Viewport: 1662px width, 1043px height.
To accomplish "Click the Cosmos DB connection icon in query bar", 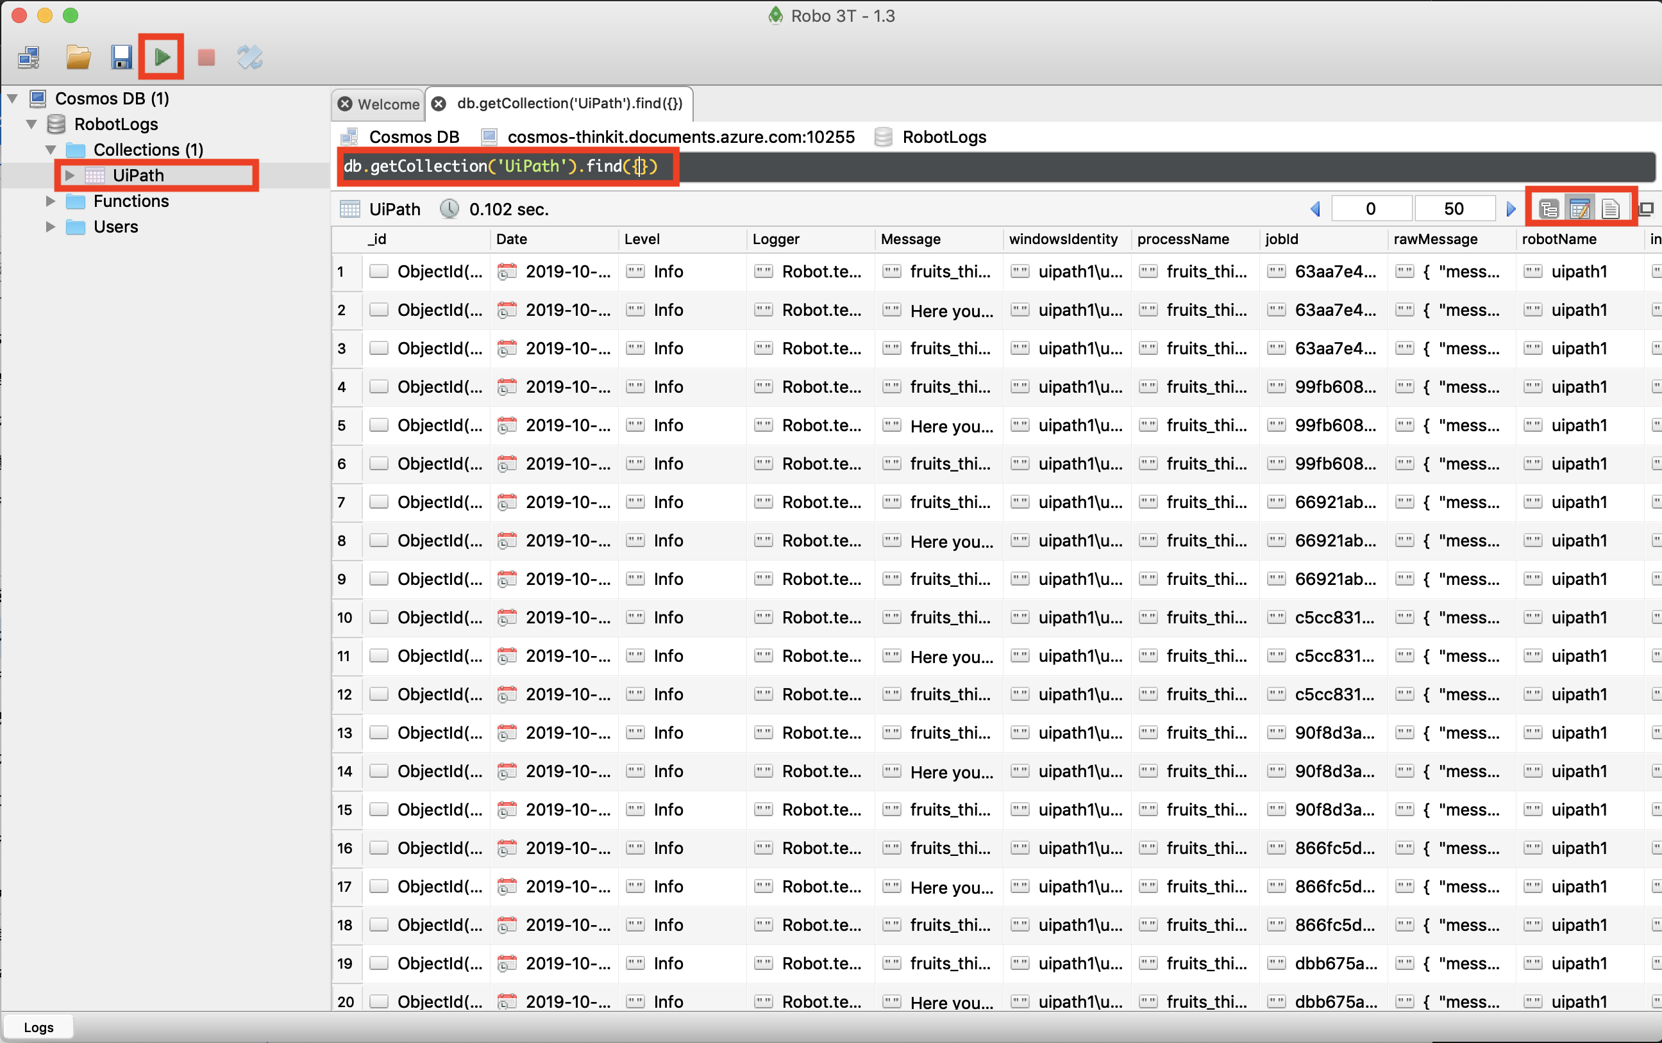I will pos(350,136).
